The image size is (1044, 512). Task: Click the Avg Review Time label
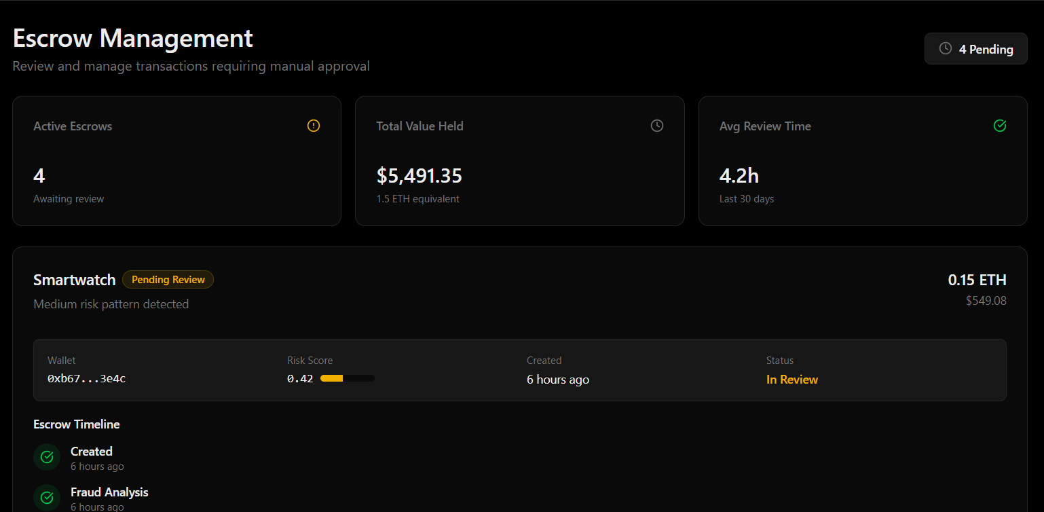tap(765, 126)
